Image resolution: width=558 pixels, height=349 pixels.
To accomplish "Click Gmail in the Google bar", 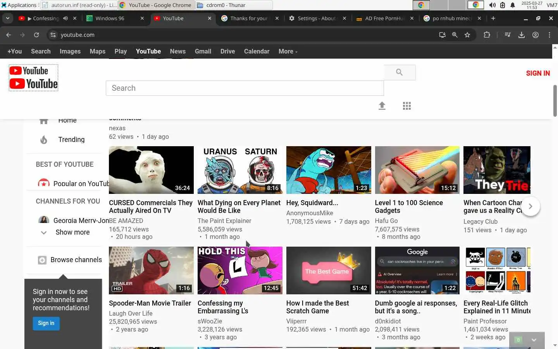I will click(x=203, y=52).
